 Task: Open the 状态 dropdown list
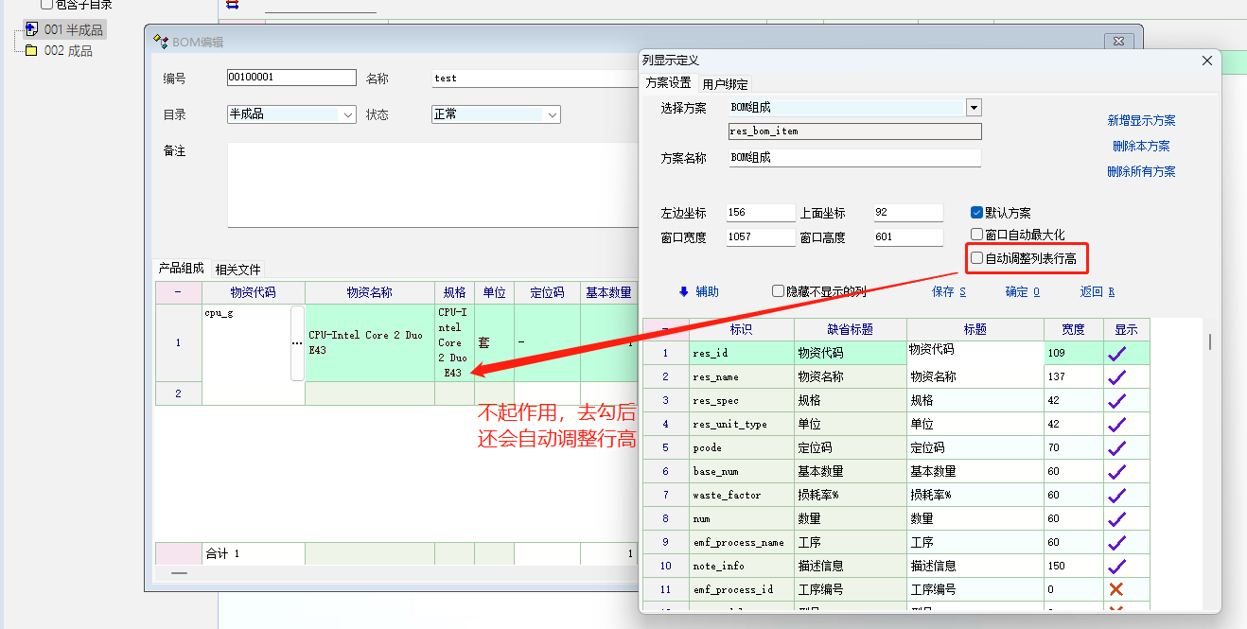pos(553,114)
